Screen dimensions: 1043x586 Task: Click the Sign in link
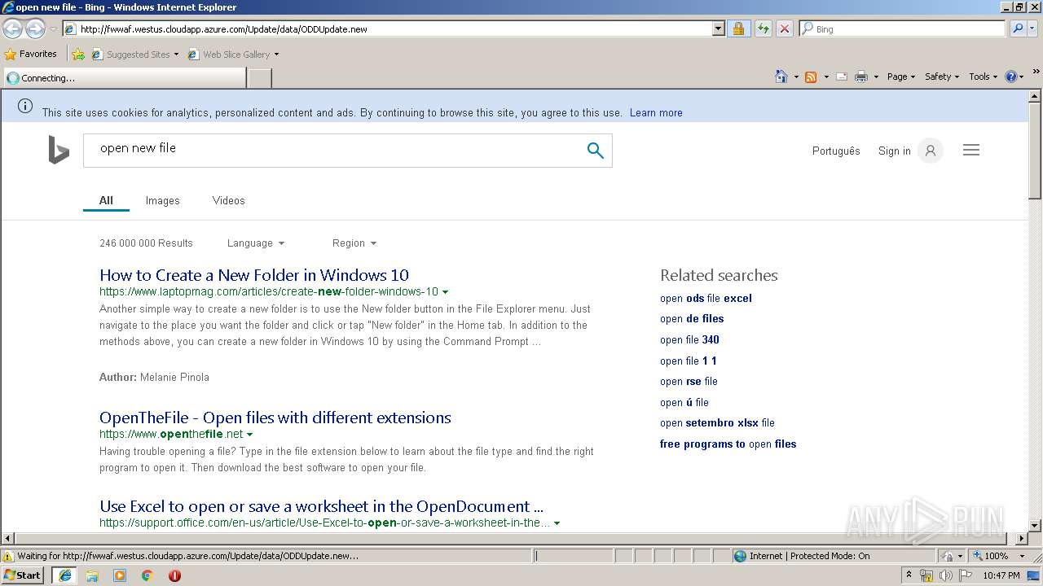point(894,151)
